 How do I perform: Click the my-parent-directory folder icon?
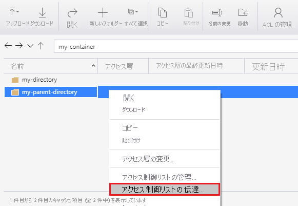(15, 92)
